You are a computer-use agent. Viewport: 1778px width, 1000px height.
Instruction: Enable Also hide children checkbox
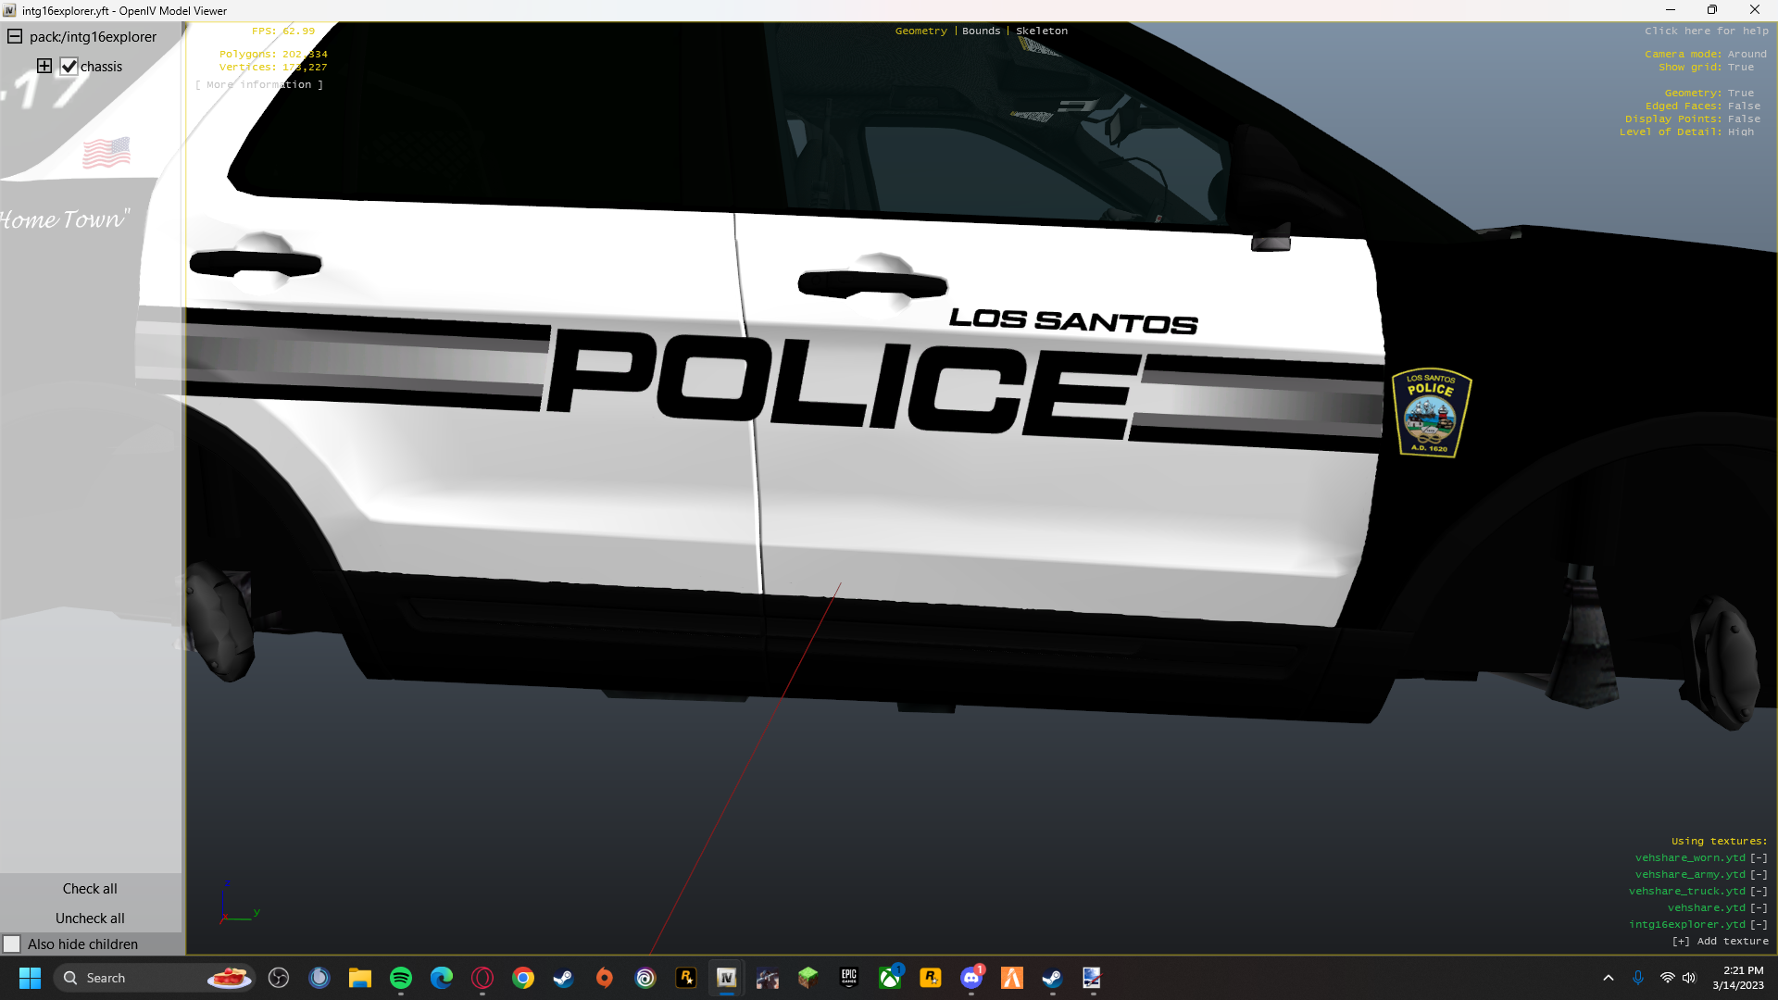(x=12, y=944)
